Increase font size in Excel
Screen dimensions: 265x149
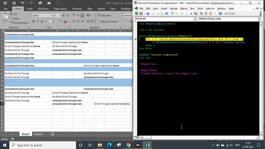pyautogui.click(x=63, y=15)
